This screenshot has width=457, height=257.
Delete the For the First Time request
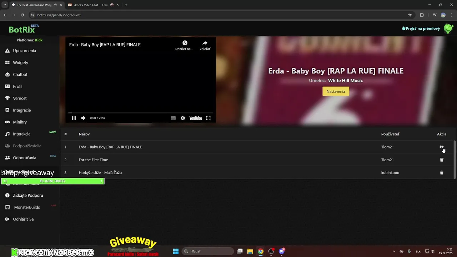442,160
